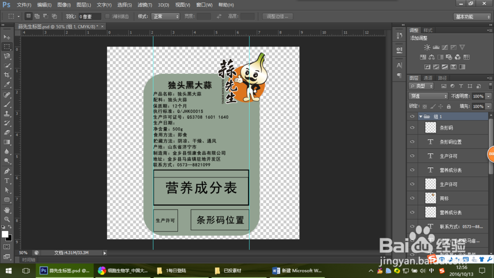Select the Horizontal Type tool

(x=6, y=181)
